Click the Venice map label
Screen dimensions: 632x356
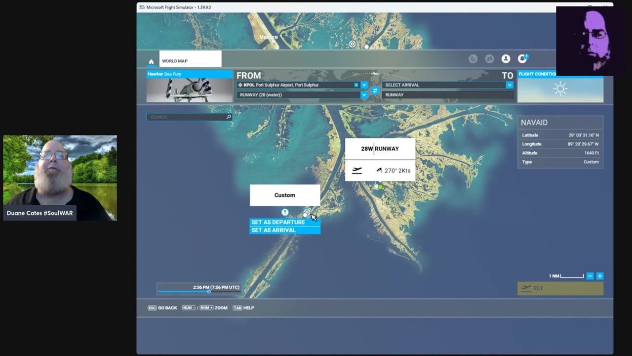(x=269, y=37)
